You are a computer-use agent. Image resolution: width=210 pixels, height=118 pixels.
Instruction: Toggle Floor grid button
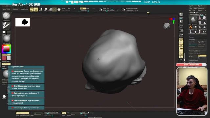point(181,45)
